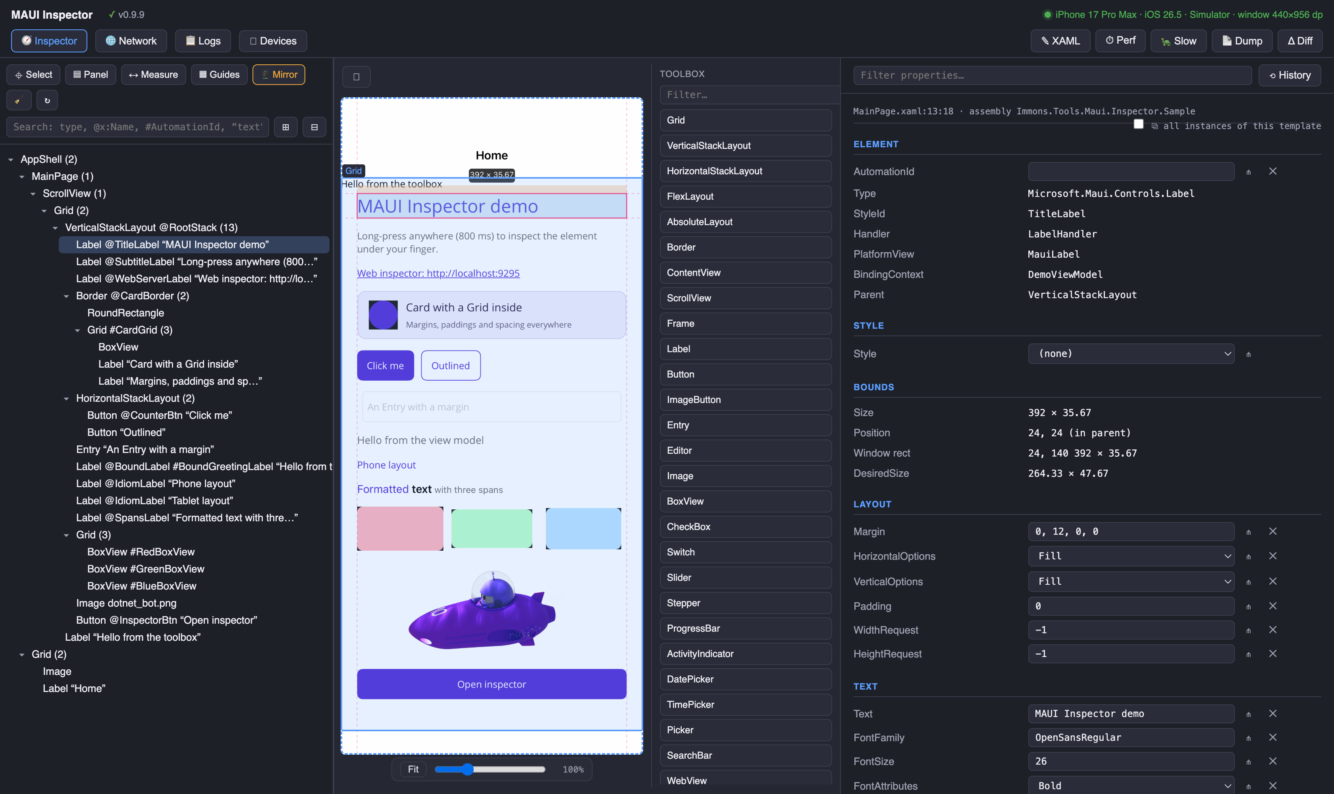The height and width of the screenshot is (794, 1334).
Task: Collapse the VerticalStackLayout @RootStack node
Action: click(55, 228)
